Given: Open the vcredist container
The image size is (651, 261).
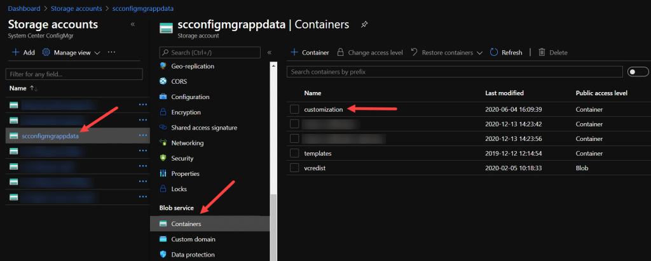Looking at the screenshot, I should click(x=315, y=168).
